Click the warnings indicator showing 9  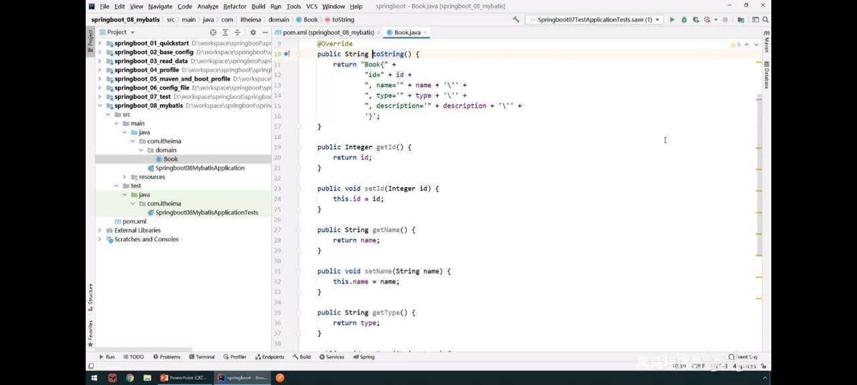pos(735,44)
